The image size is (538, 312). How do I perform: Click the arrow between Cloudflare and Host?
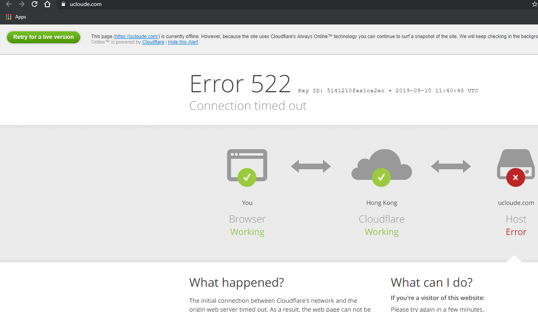click(451, 166)
